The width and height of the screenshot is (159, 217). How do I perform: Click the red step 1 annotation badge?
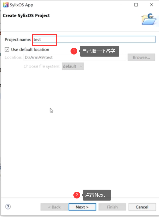(74, 51)
